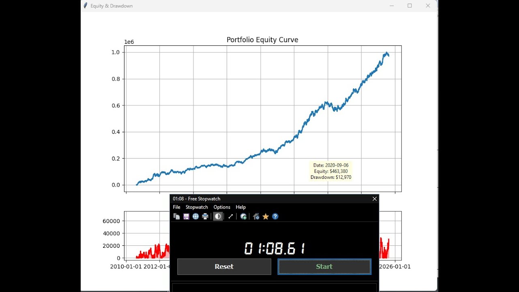Click the Drawdown: $12,970 tooltip line

tap(331, 177)
